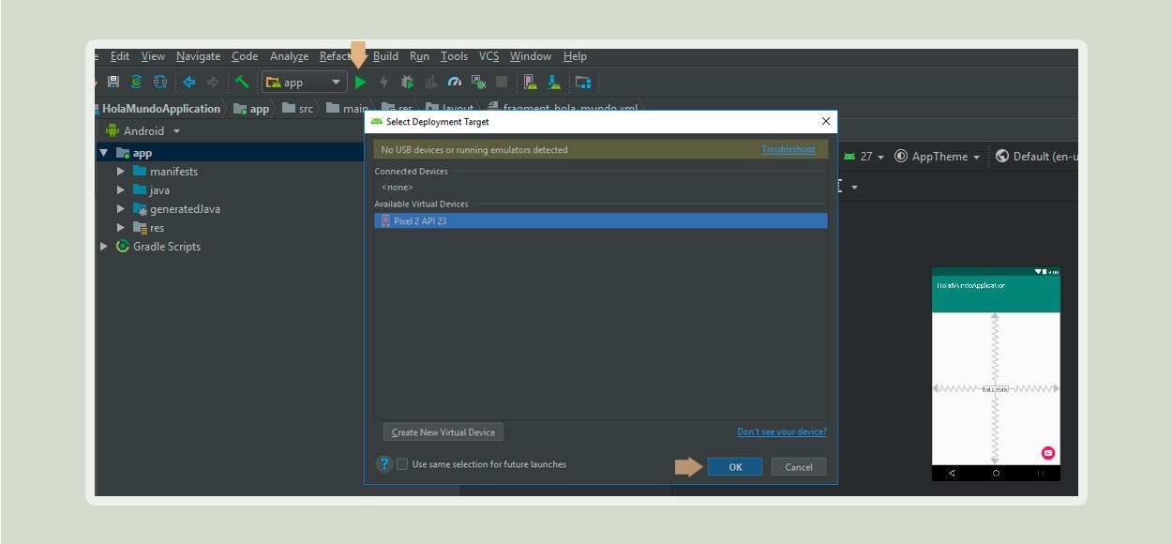Collapse the app module tree node
The width and height of the screenshot is (1172, 544).
pos(103,153)
